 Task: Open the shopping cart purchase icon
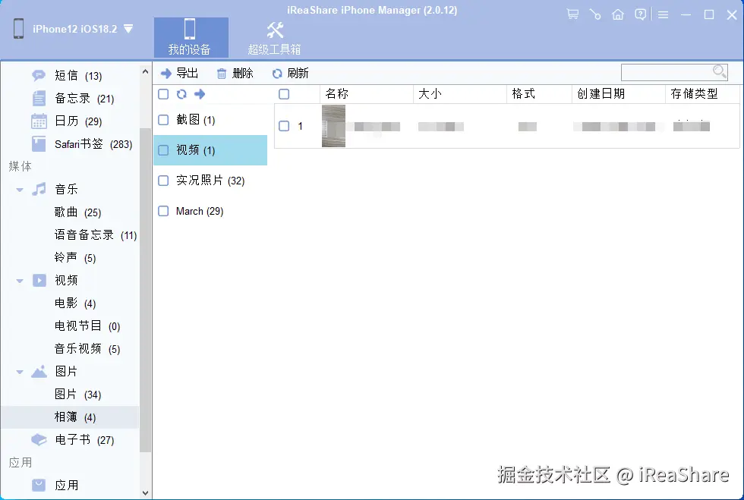(x=572, y=13)
